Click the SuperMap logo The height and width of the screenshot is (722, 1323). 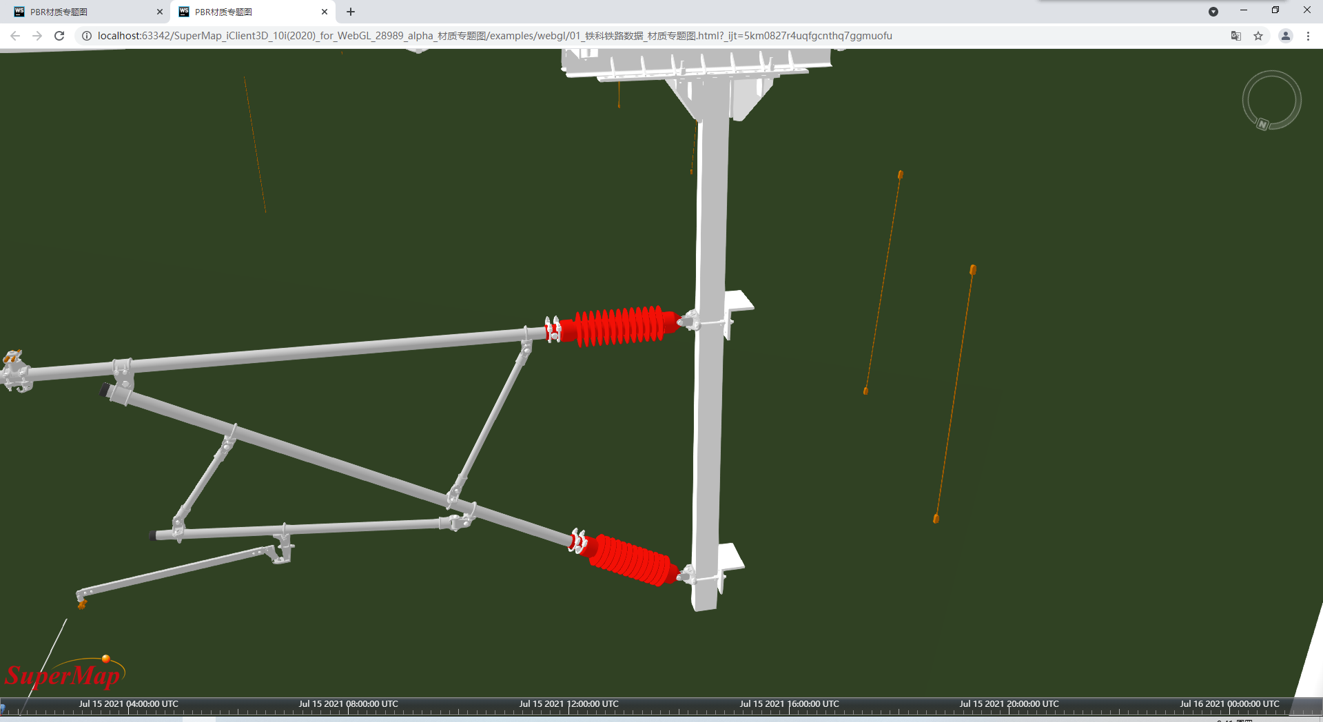coord(63,674)
